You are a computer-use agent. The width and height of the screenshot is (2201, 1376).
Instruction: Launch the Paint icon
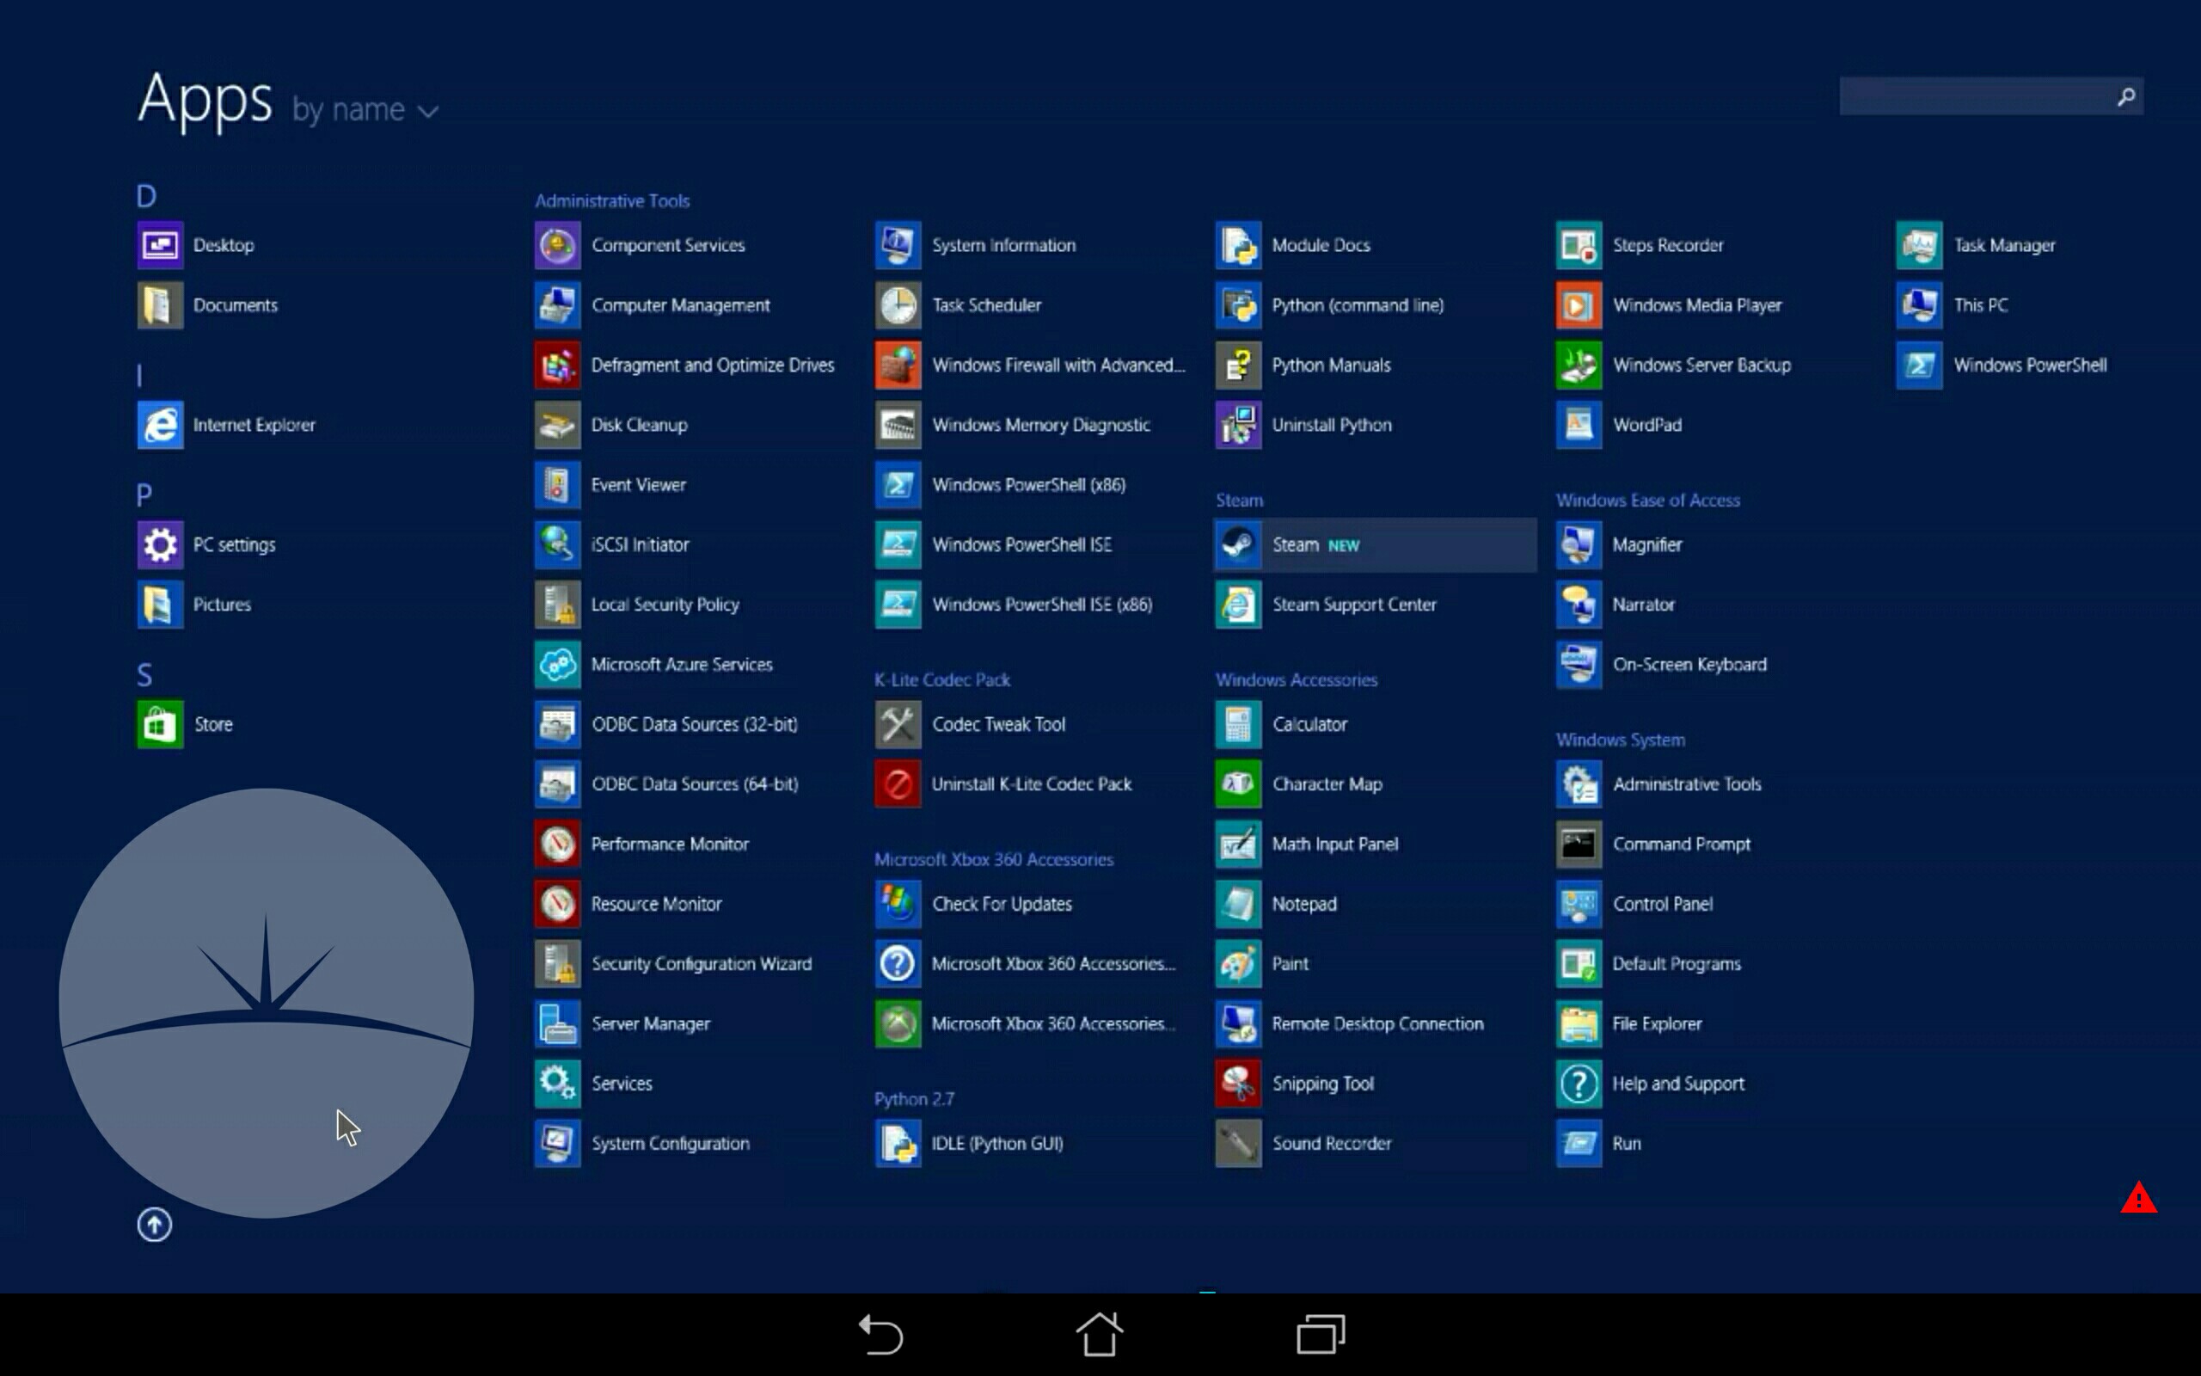coord(1238,965)
